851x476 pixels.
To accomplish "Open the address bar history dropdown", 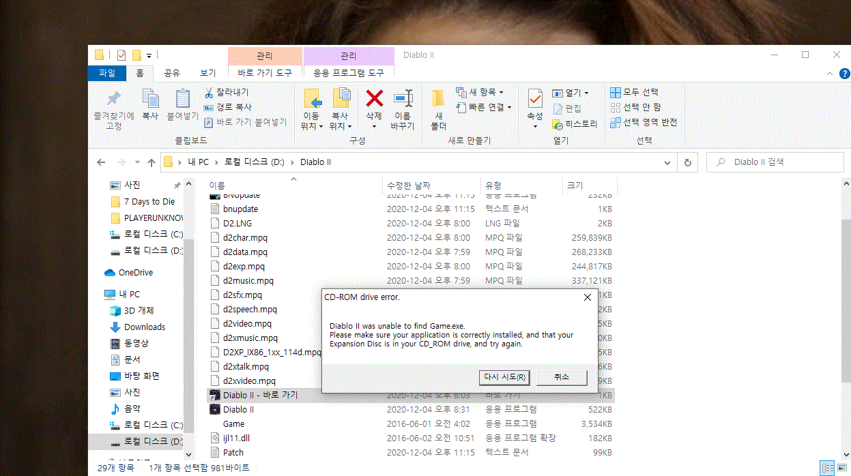I will point(667,162).
